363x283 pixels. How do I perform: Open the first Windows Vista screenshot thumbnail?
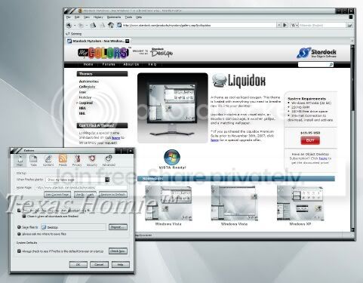tap(168, 203)
